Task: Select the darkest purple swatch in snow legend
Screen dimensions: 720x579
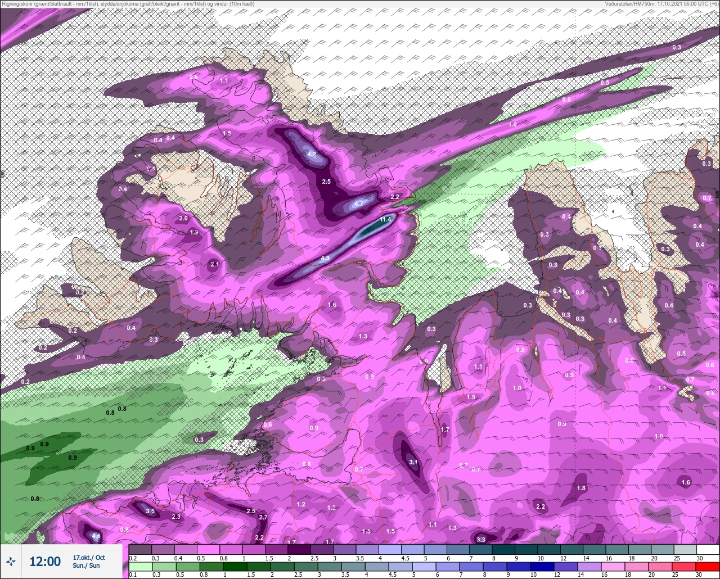Action: (299, 549)
